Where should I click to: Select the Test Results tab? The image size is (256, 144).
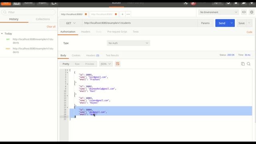pos(112,56)
